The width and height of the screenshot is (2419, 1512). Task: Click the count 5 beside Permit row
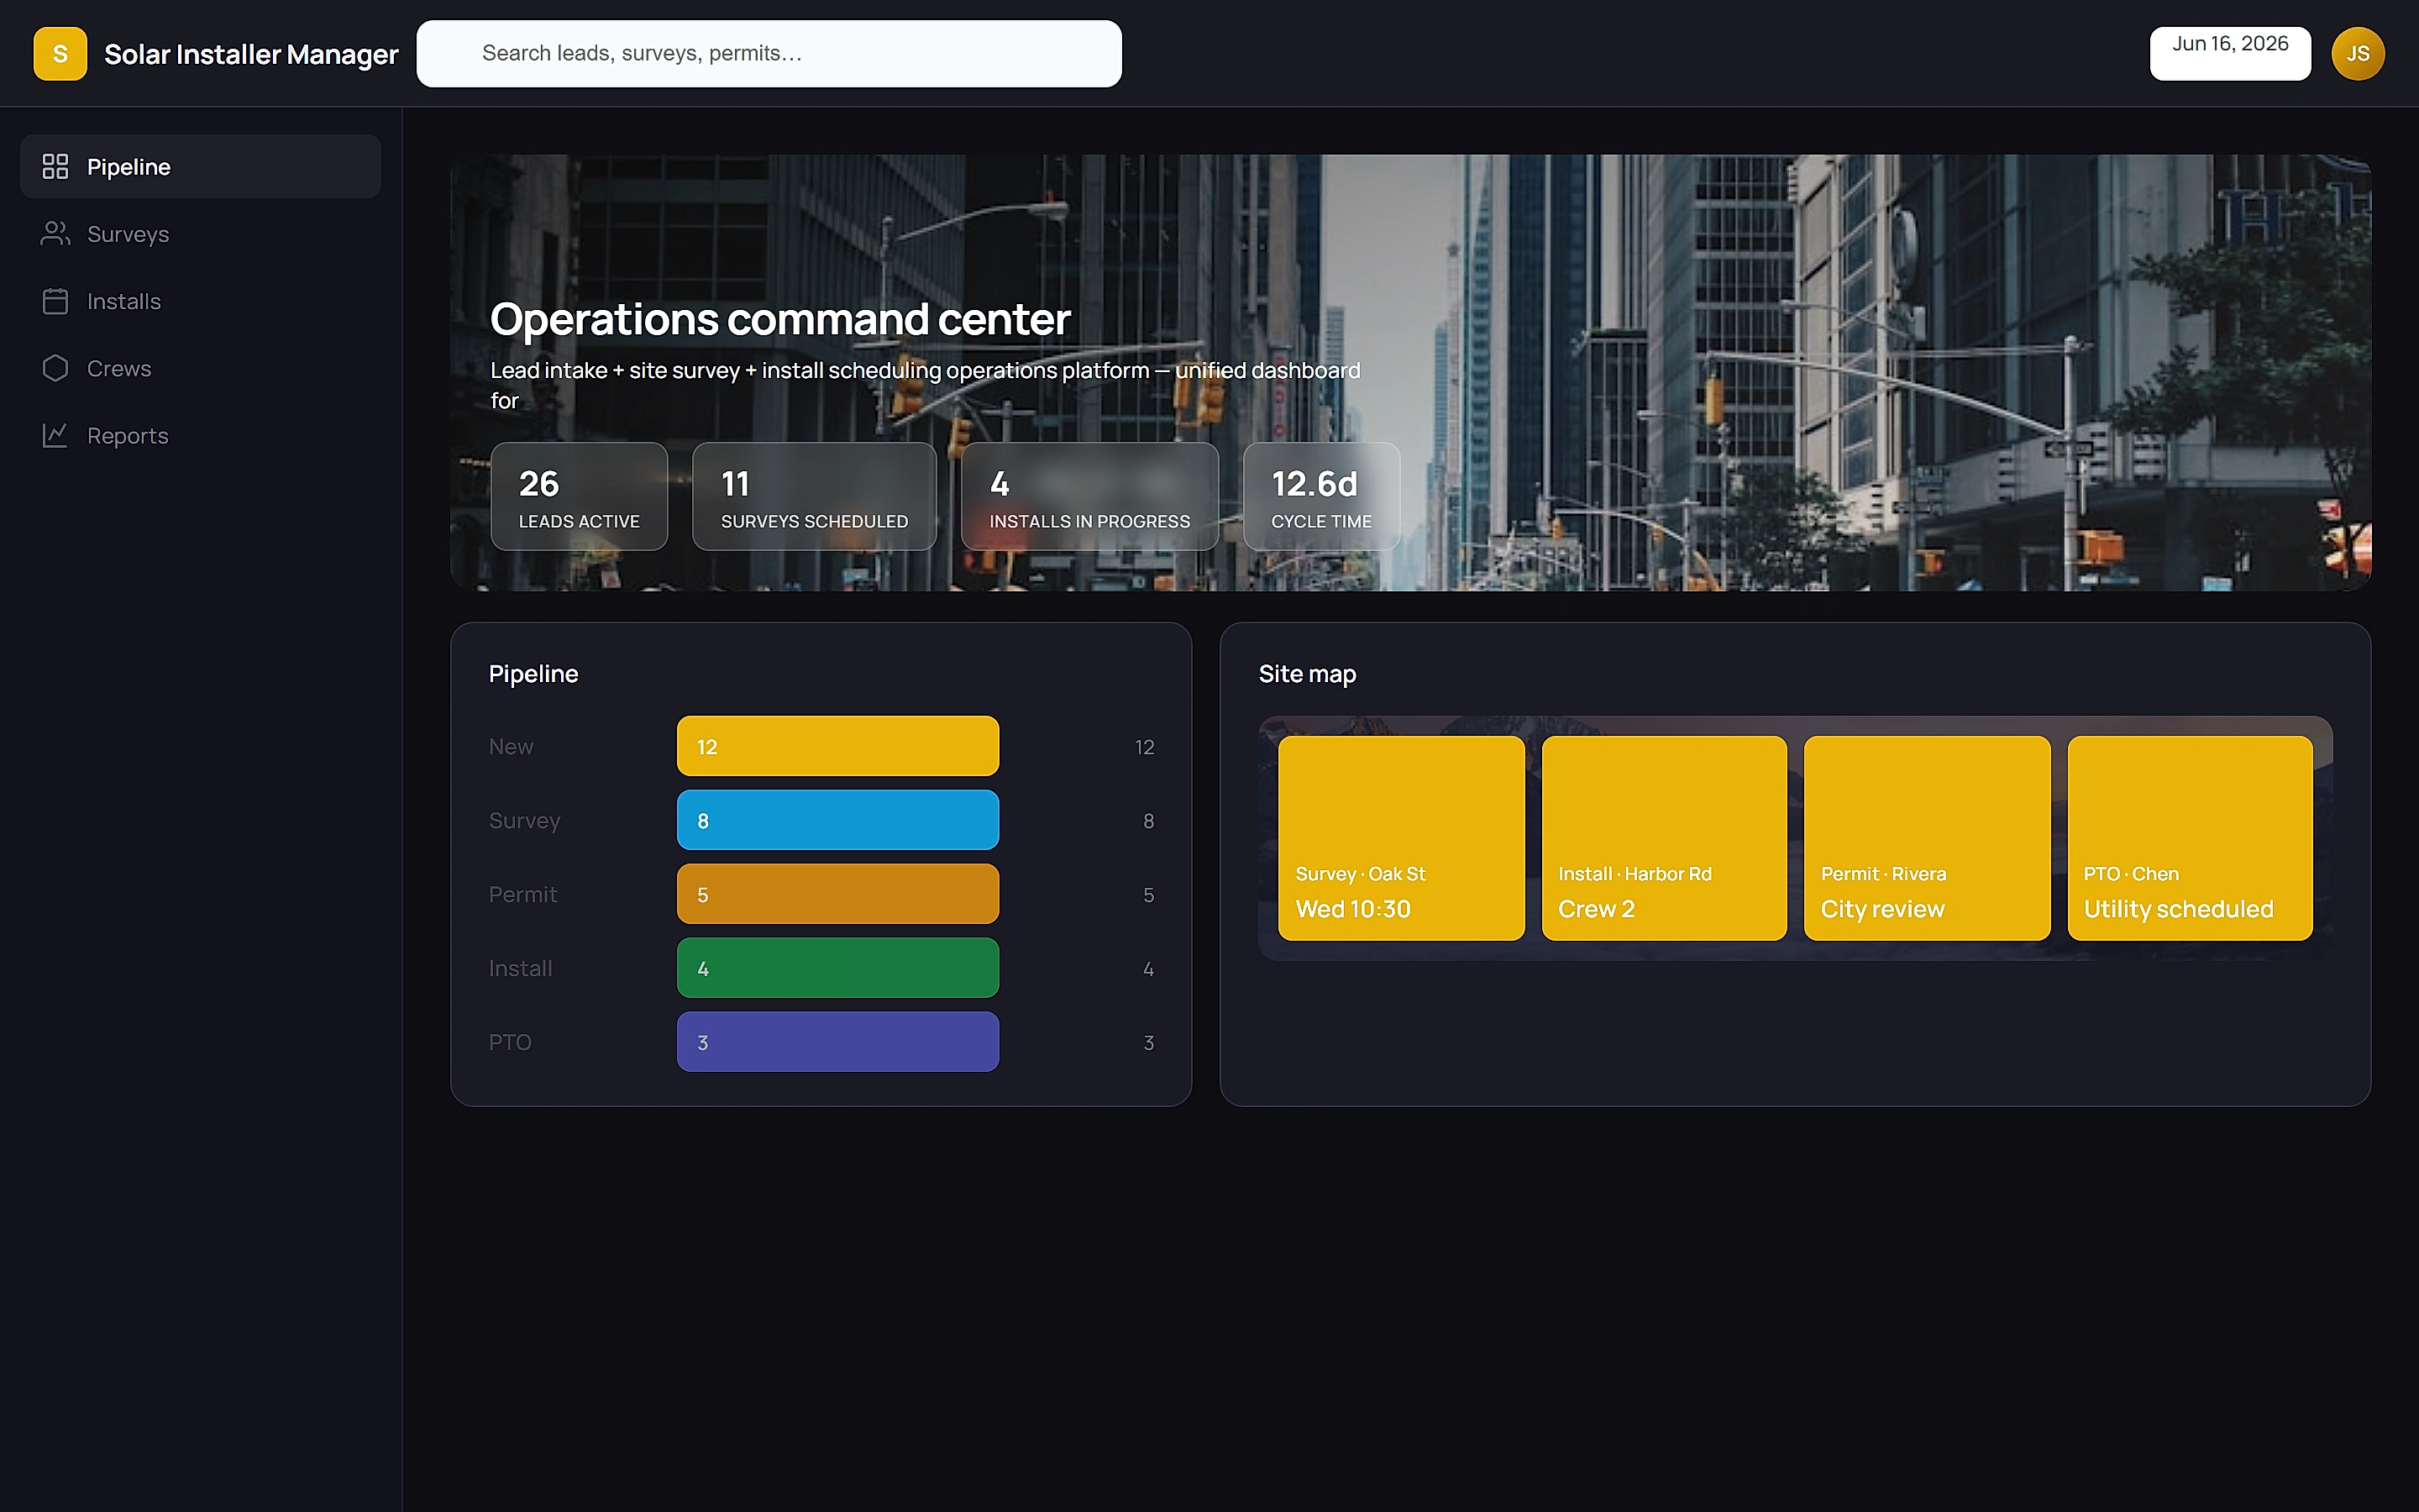pos(1148,895)
